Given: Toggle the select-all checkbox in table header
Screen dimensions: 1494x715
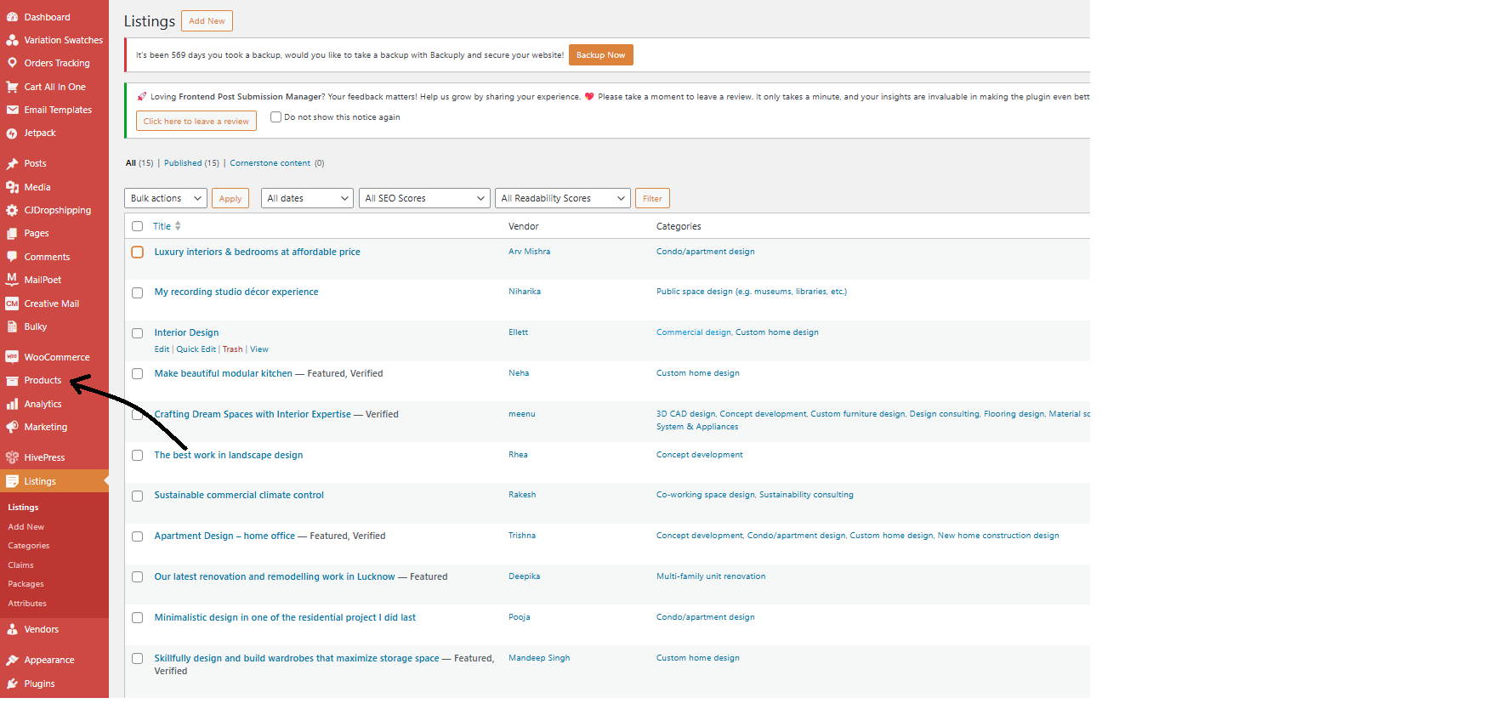Looking at the screenshot, I should coord(137,226).
